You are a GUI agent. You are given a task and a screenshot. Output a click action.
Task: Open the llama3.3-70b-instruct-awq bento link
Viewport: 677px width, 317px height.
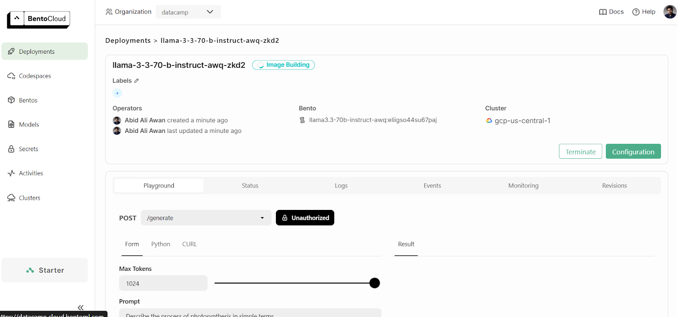point(373,120)
